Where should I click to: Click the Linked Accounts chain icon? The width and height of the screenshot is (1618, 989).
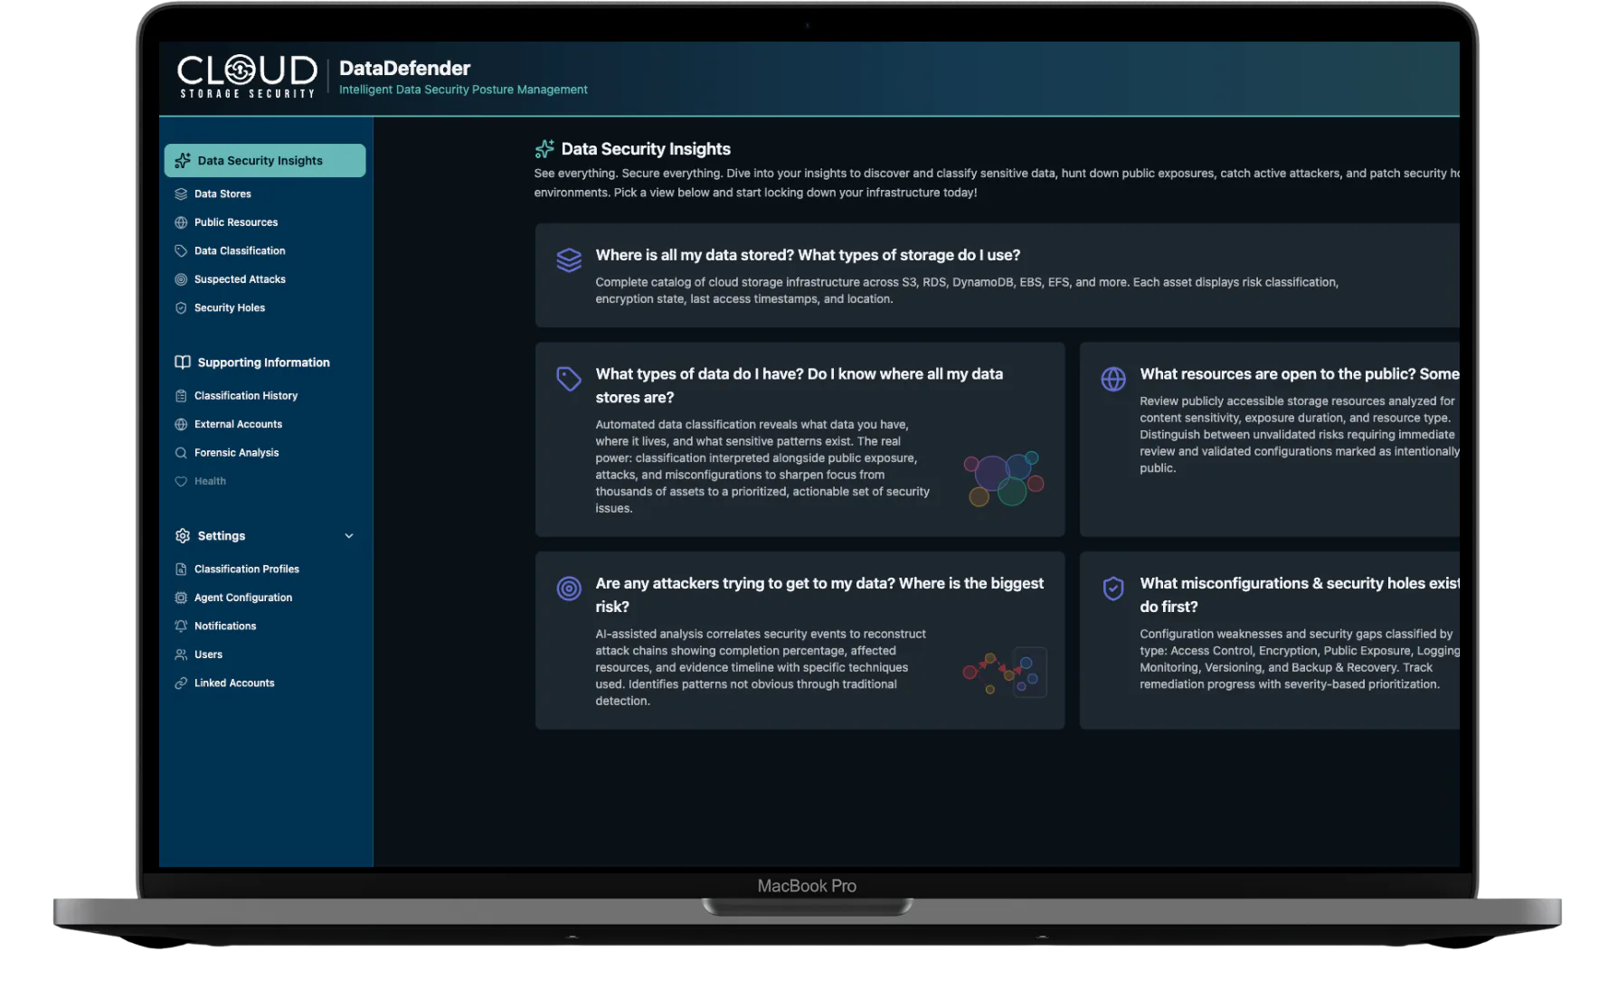pos(181,683)
